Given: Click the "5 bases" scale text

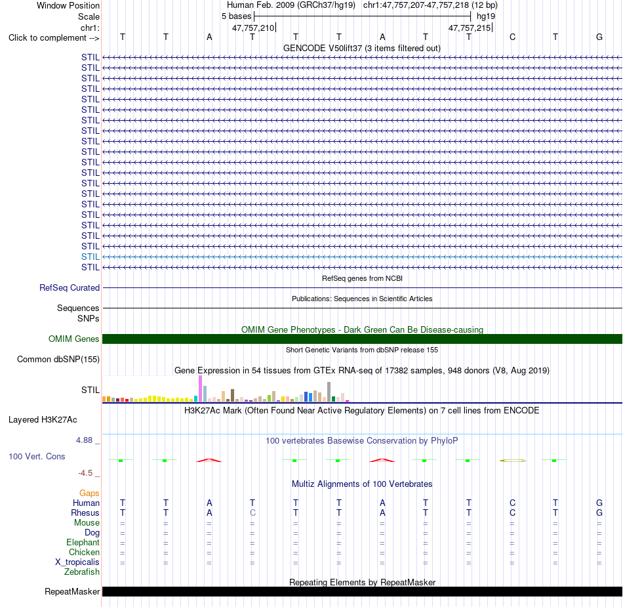Looking at the screenshot, I should 236,16.
